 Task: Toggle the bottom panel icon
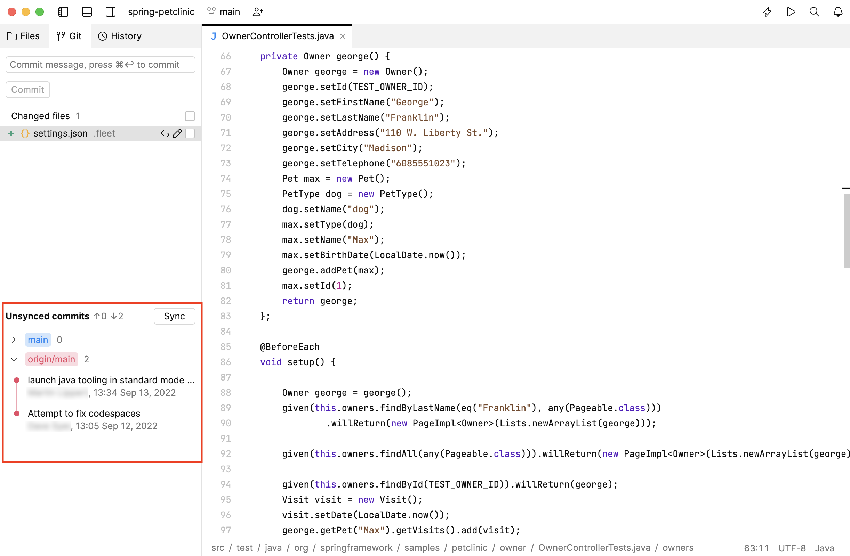coord(87,11)
